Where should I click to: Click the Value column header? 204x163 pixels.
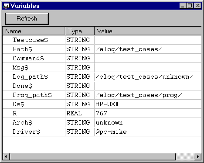(x=148, y=31)
